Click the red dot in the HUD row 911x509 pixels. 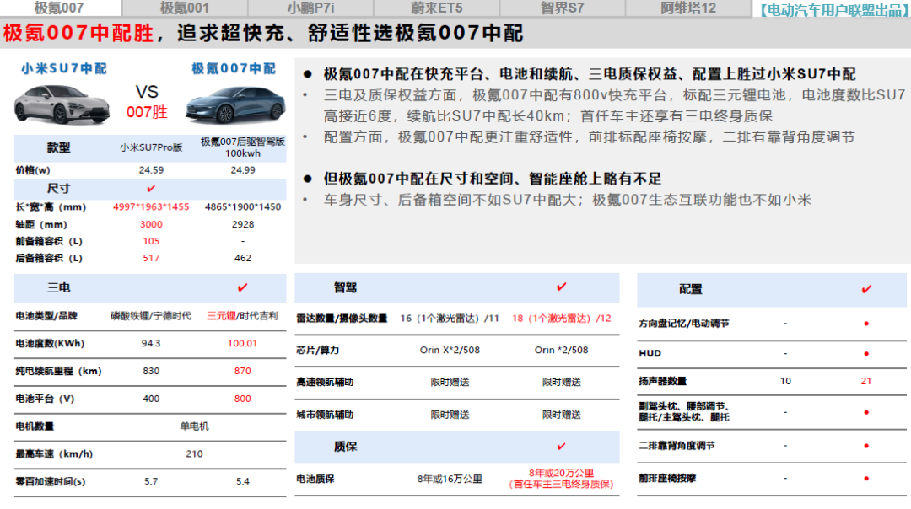coord(866,353)
